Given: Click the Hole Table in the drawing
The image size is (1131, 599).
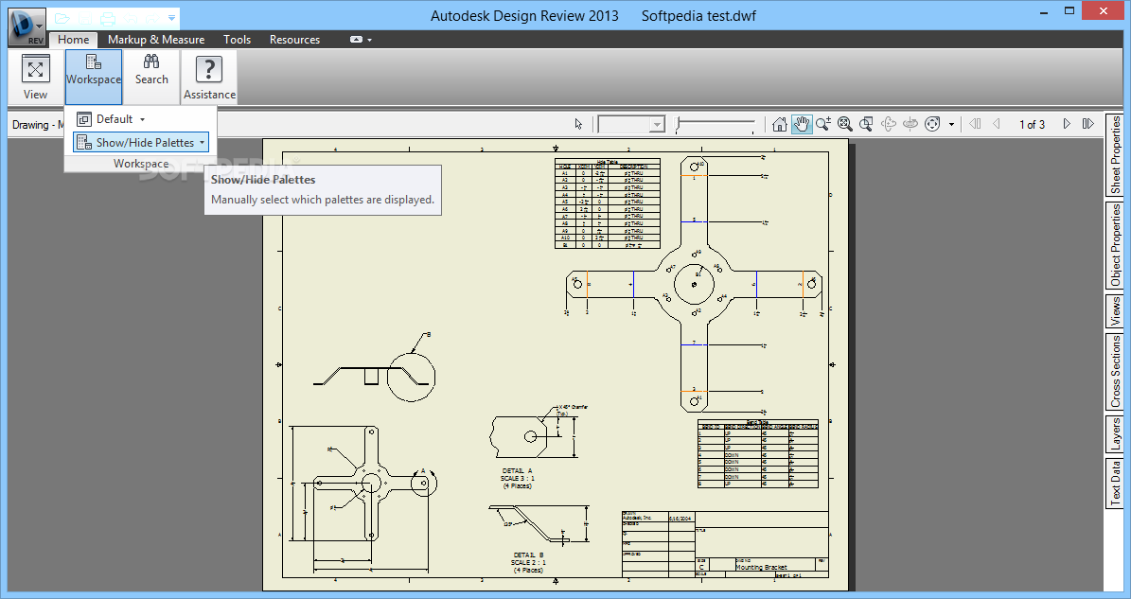Looking at the screenshot, I should 608,204.
